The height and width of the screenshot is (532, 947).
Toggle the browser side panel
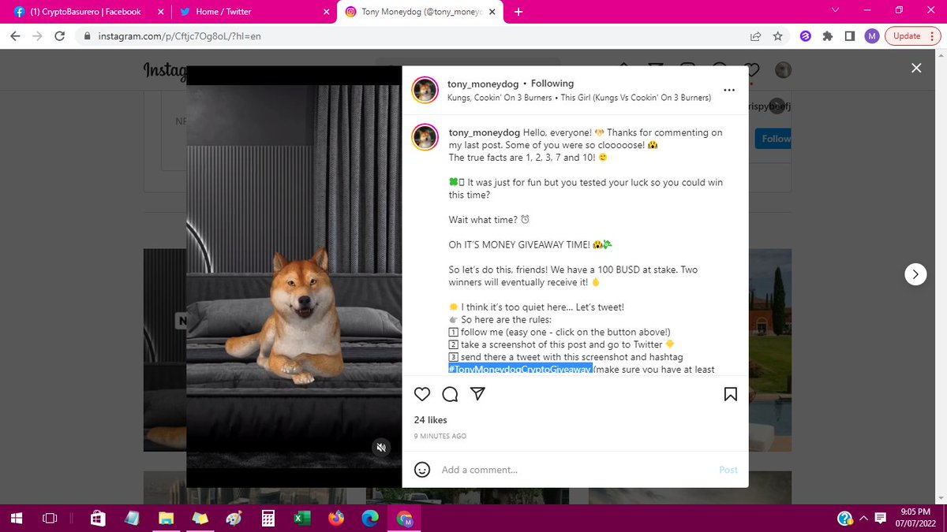click(850, 36)
